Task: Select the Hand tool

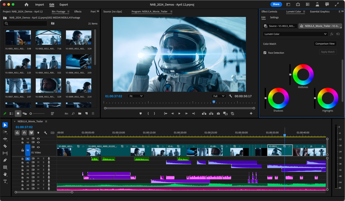Action: pyautogui.click(x=5, y=174)
